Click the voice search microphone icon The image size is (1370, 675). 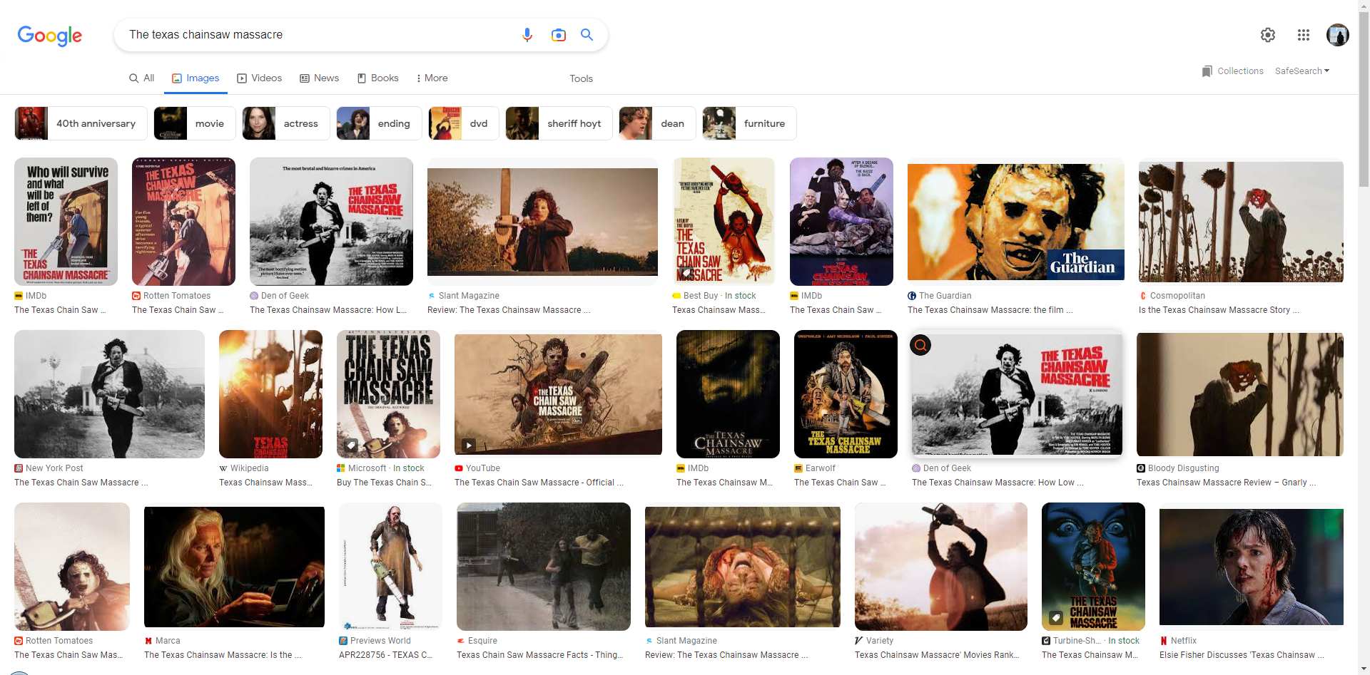pyautogui.click(x=527, y=35)
